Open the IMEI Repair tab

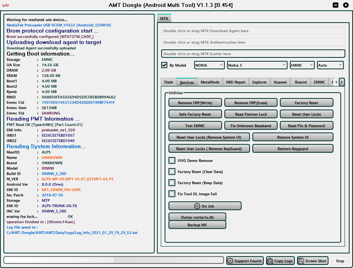(236, 82)
